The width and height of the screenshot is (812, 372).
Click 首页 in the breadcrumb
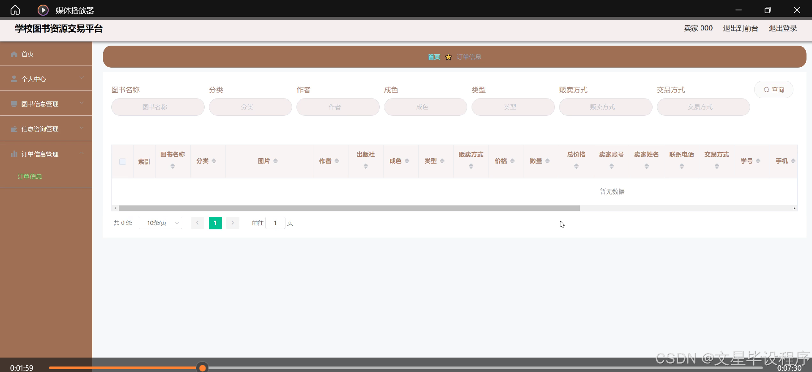[434, 57]
